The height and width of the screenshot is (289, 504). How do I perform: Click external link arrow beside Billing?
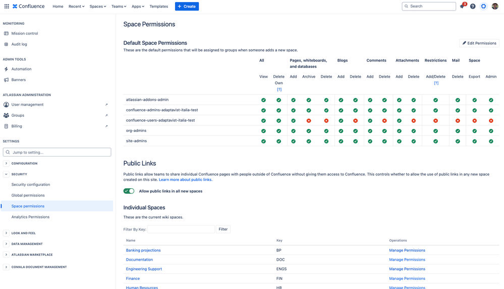tap(106, 126)
